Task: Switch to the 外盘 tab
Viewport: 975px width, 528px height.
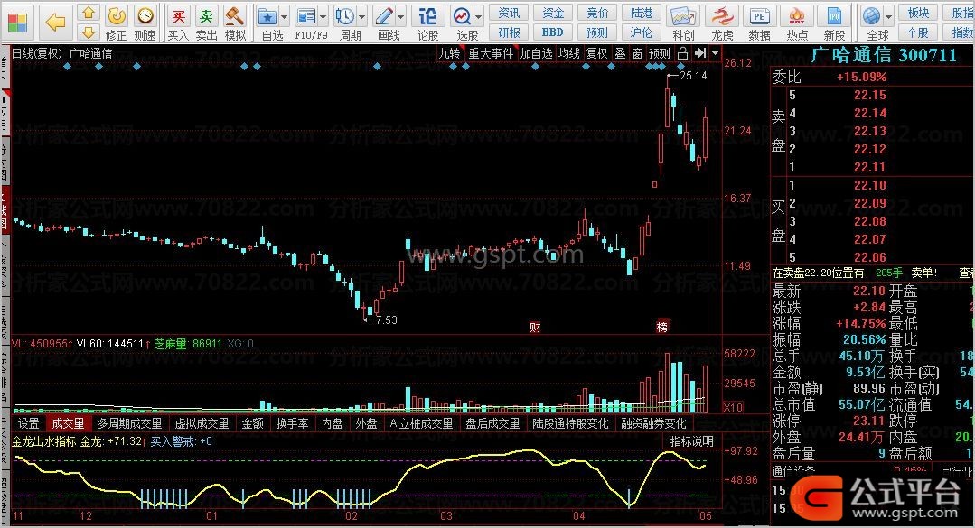Action: click(x=366, y=423)
